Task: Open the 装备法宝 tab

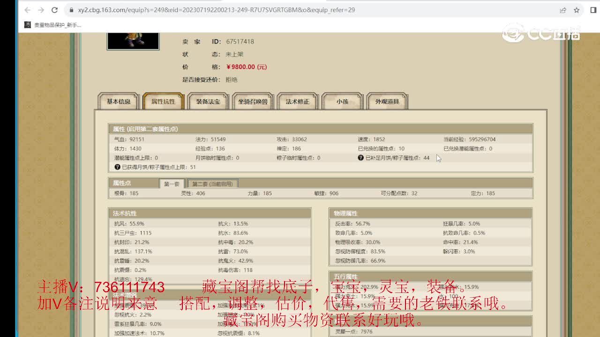Action: (208, 101)
